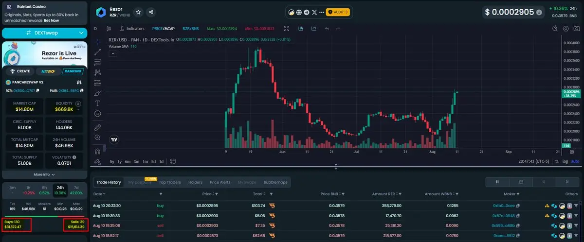Viewport: 584px width, 242px height.
Task: Show more social links ellipsis
Action: pos(321,12)
